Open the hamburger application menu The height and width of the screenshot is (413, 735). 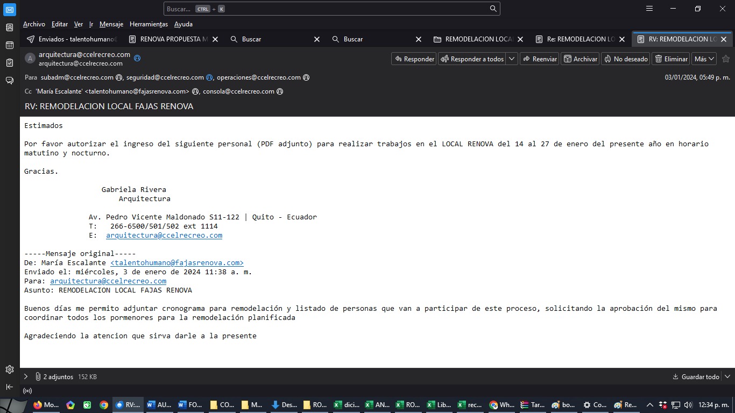(x=649, y=9)
